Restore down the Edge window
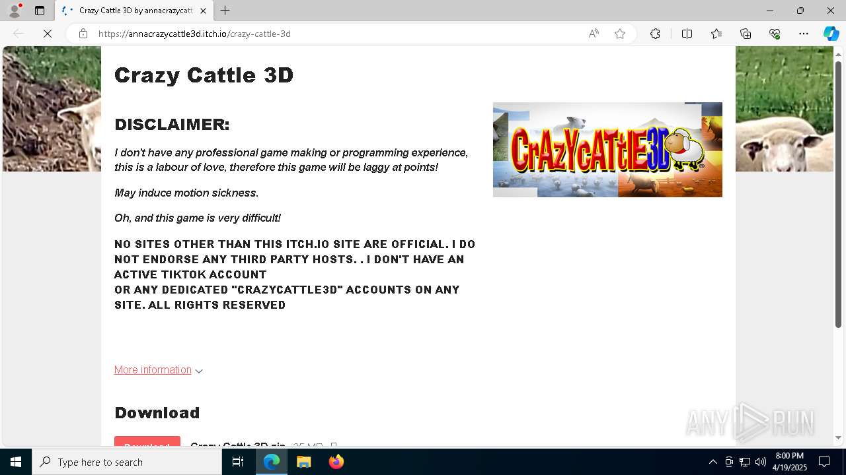This screenshot has width=846, height=475. [800, 11]
